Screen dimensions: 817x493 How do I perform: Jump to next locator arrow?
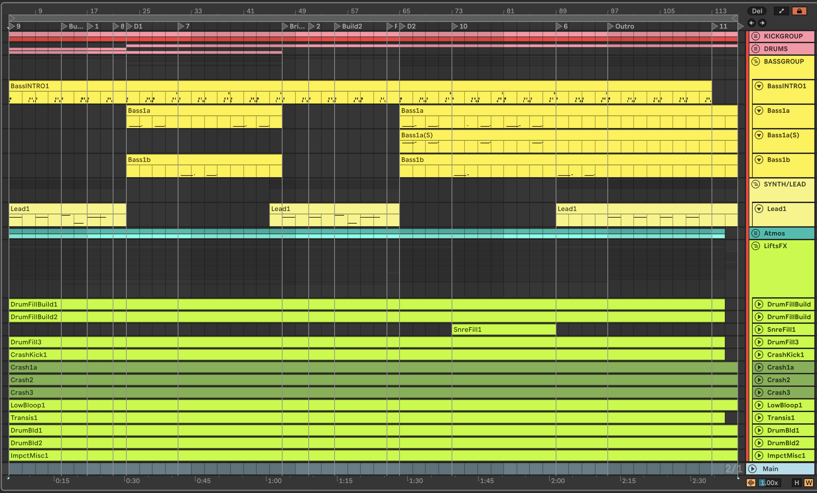(x=762, y=23)
